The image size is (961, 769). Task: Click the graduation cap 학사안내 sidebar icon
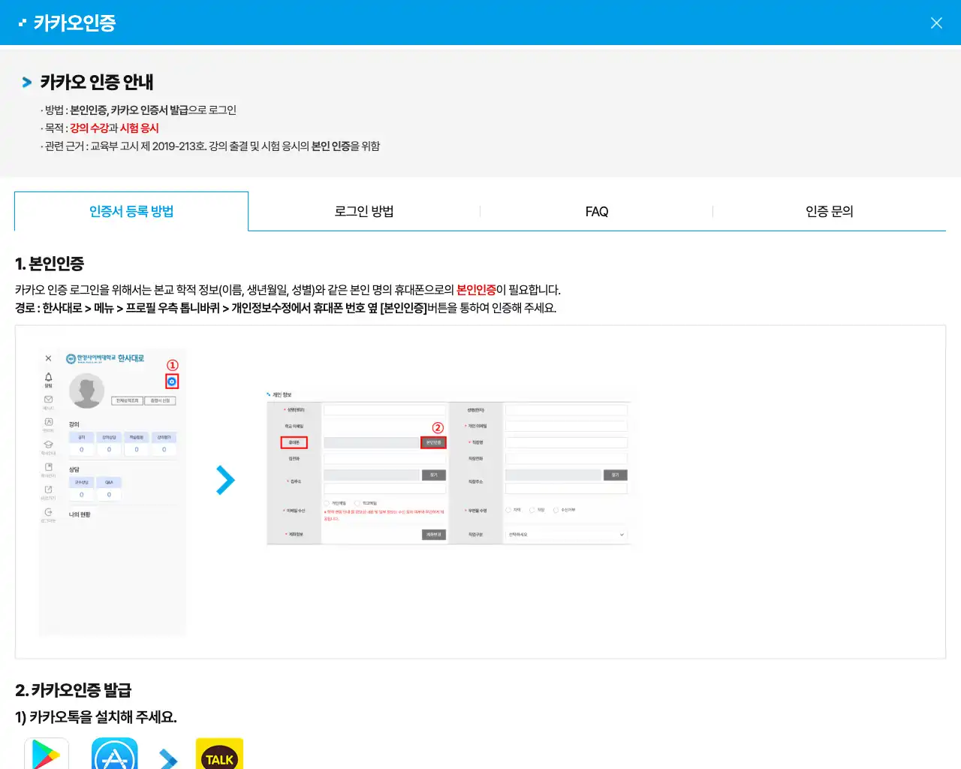tap(48, 445)
